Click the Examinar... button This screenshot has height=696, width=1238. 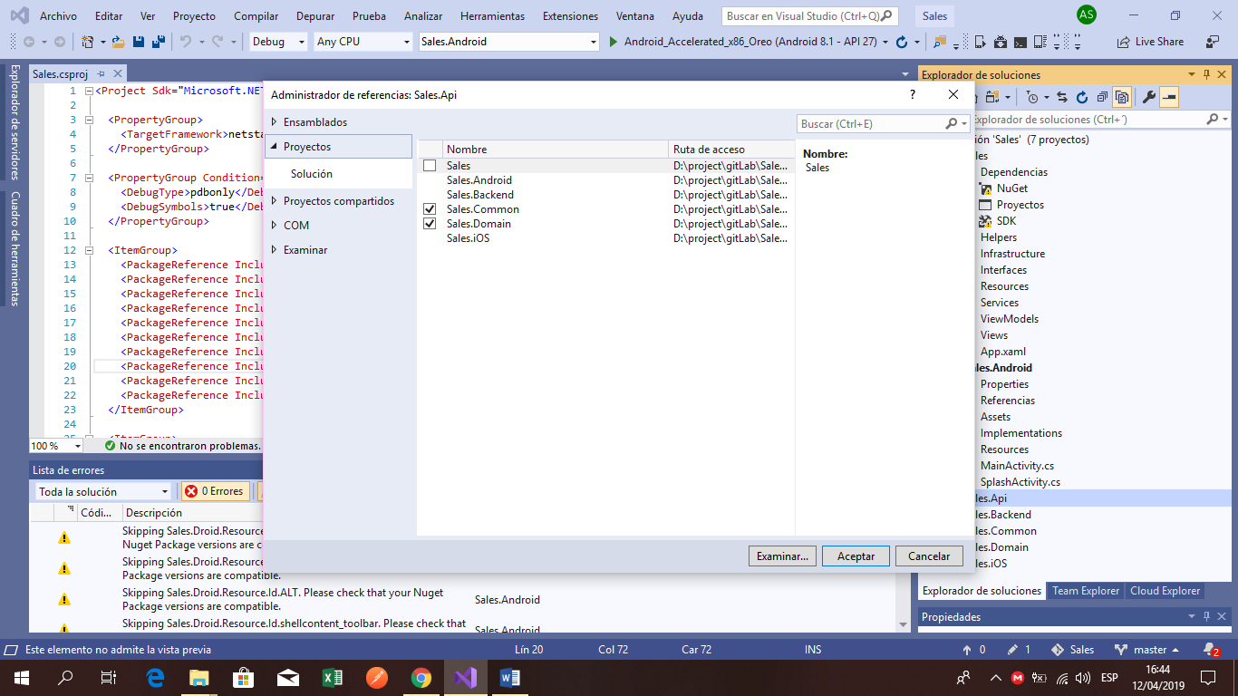783,556
